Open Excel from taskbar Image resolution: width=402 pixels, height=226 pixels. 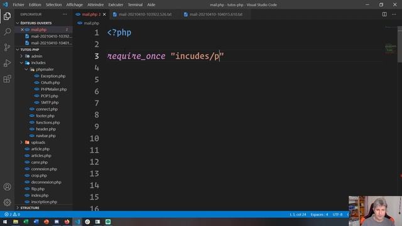(x=26, y=222)
